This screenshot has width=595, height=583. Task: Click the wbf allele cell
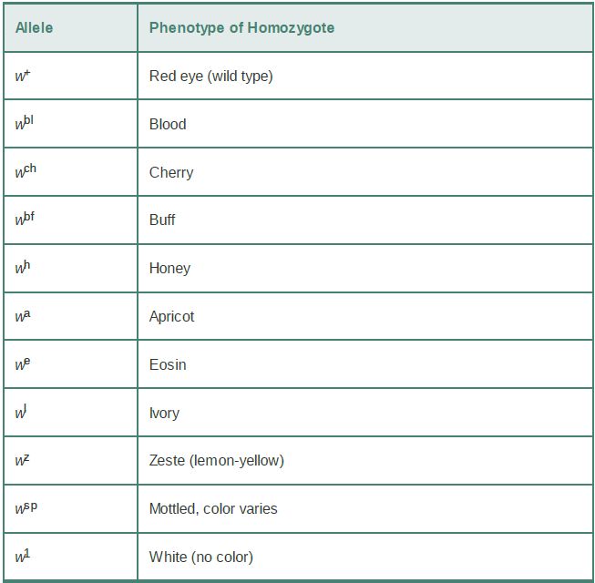pos(70,220)
